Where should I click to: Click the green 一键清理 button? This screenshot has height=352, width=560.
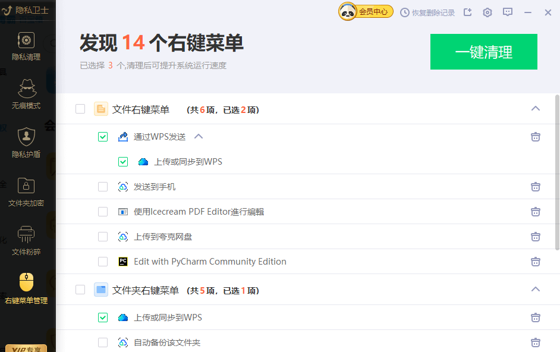483,52
